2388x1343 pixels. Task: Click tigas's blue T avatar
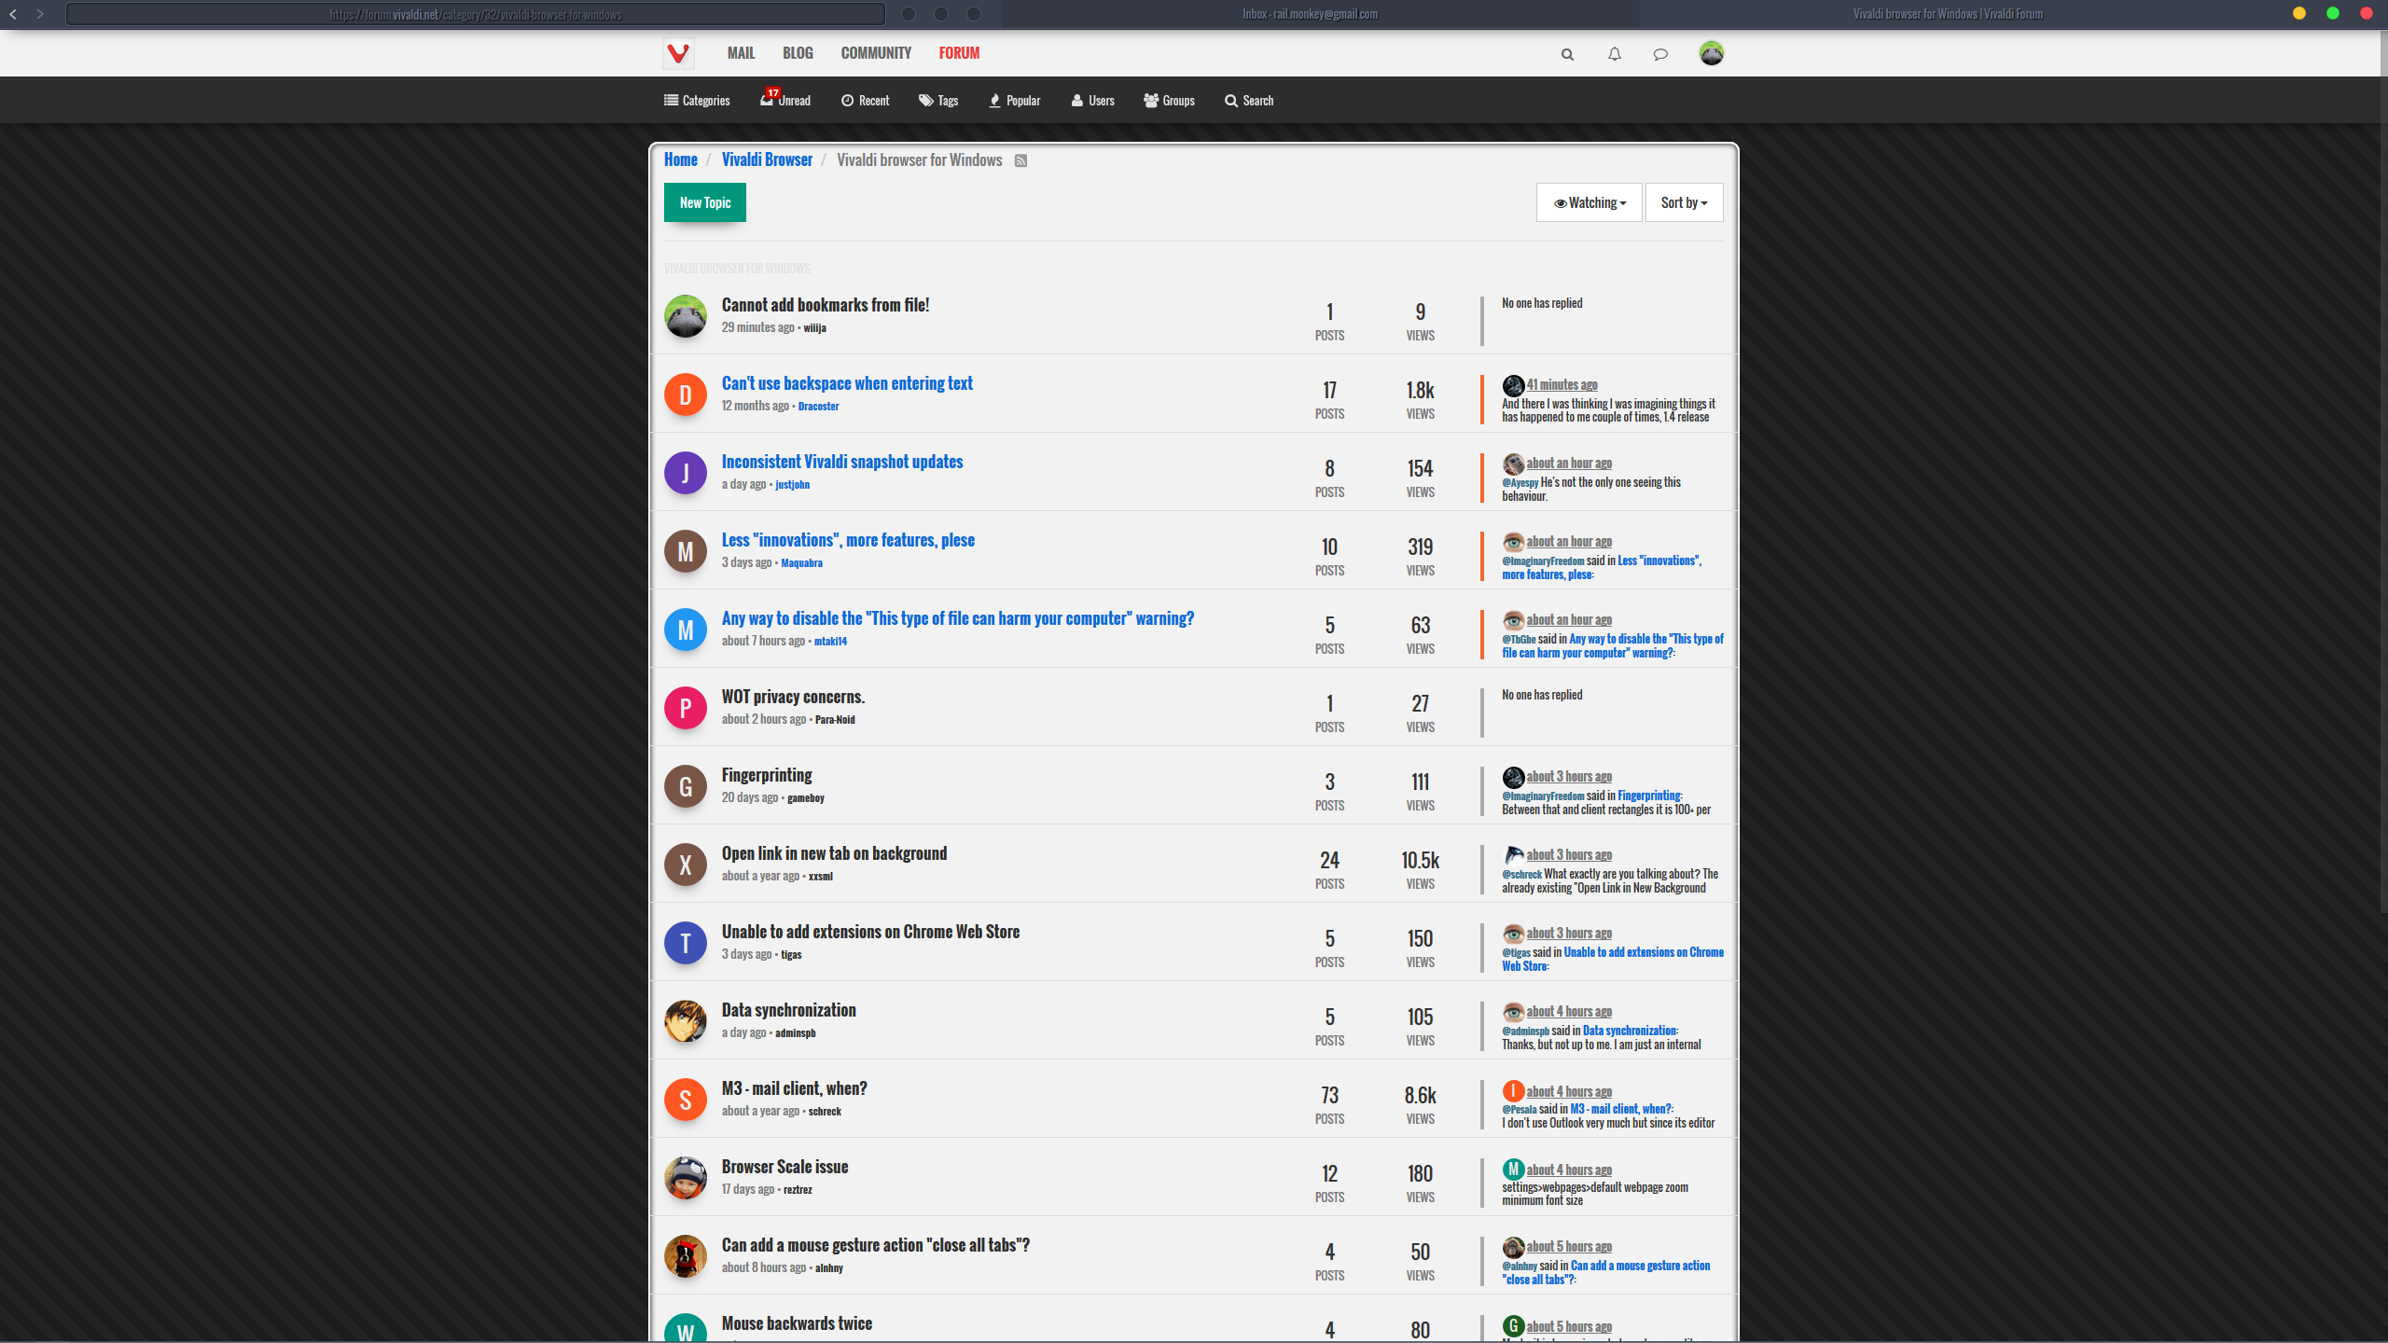686,943
